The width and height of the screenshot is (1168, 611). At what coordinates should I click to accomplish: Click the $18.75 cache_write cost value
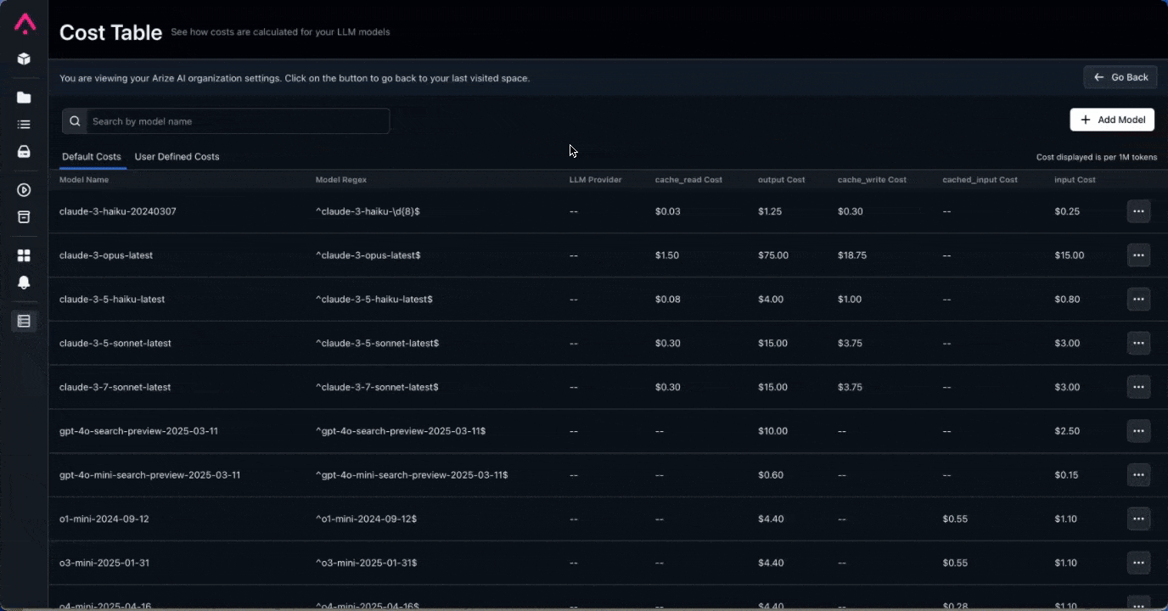click(852, 255)
